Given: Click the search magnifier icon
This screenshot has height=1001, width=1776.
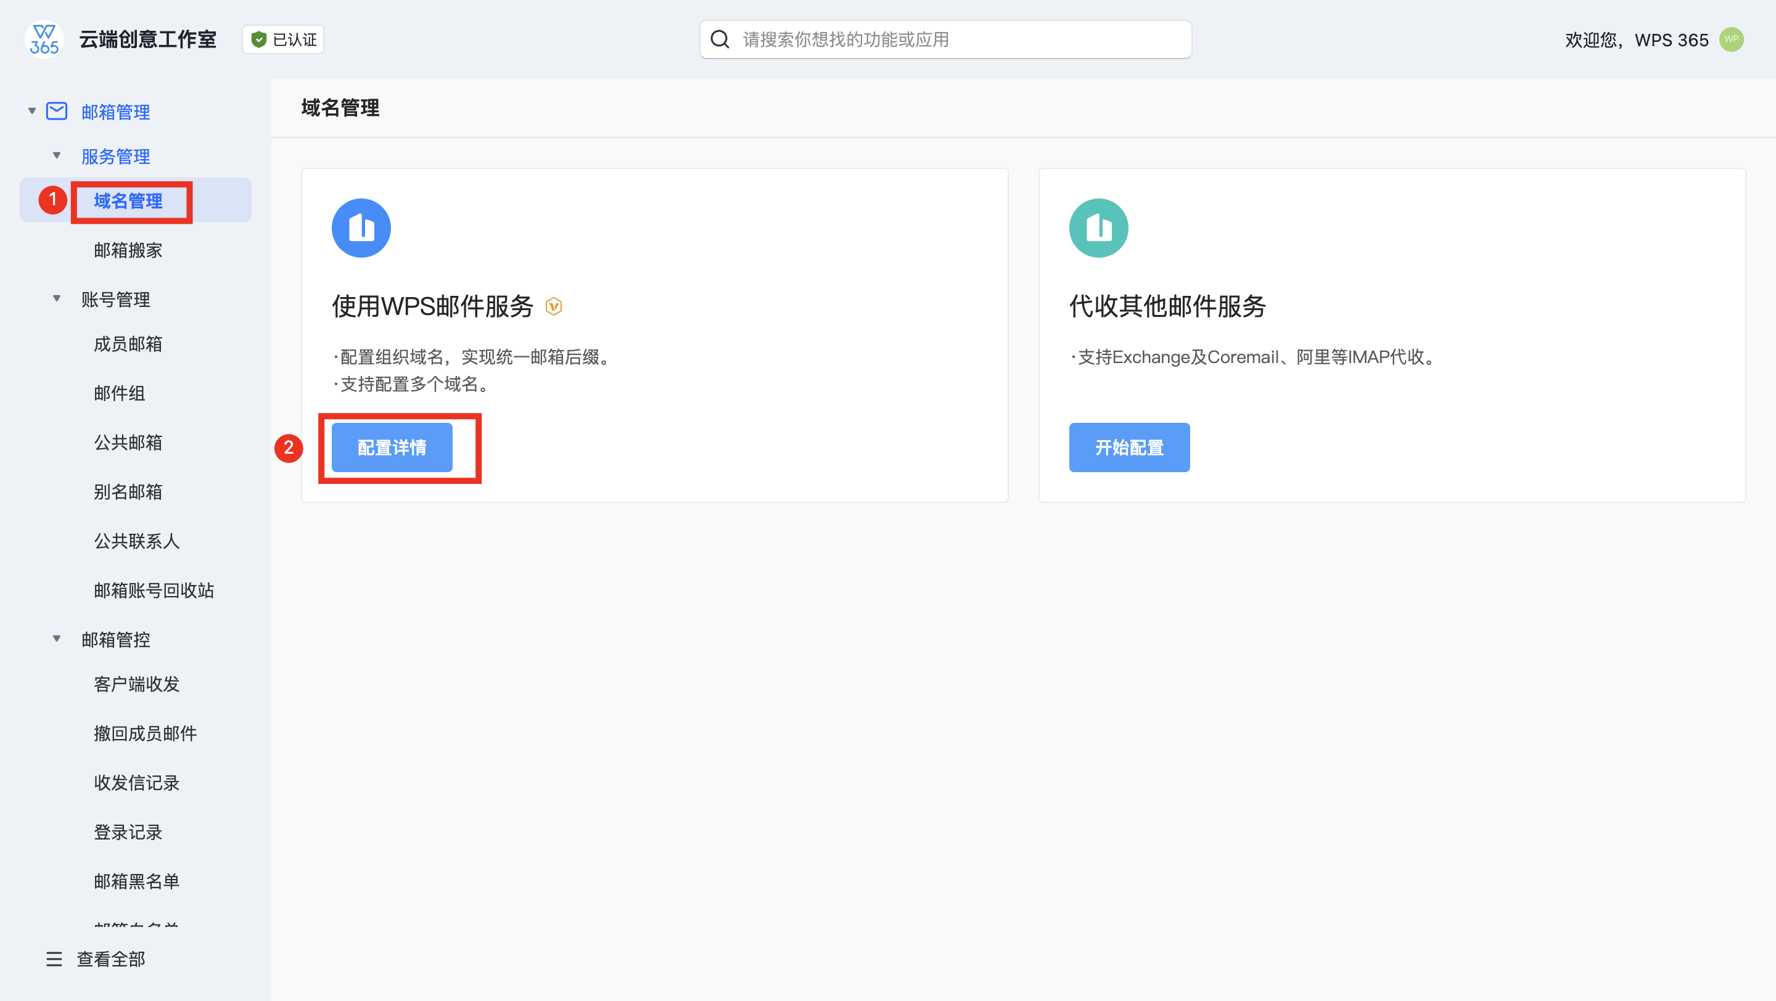Looking at the screenshot, I should [720, 40].
